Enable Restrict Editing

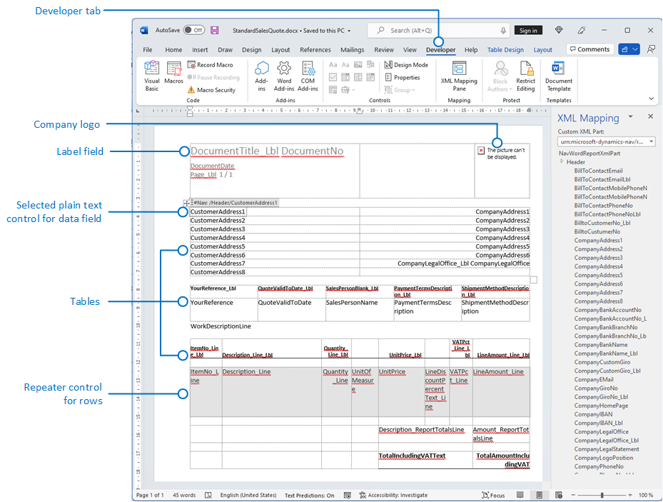526,74
